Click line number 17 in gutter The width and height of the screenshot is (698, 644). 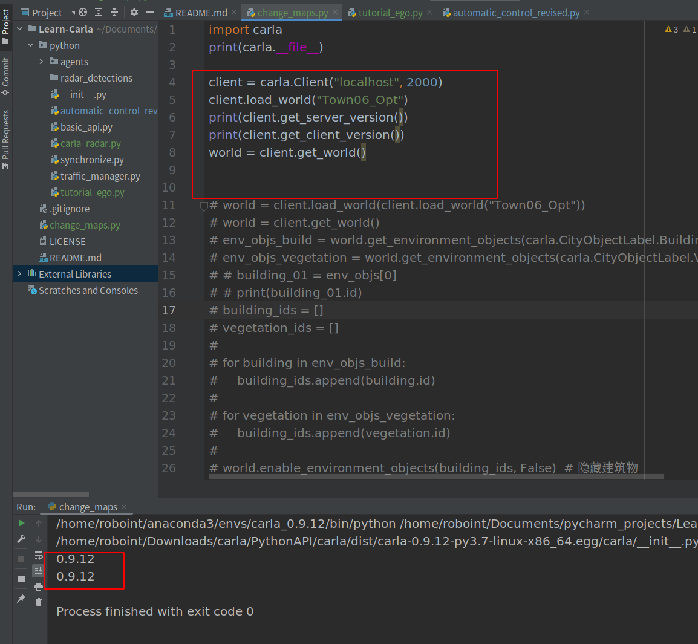click(168, 310)
